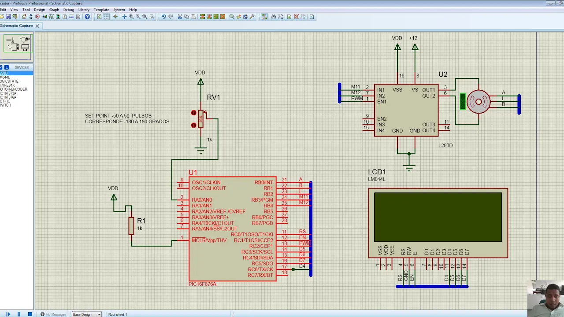Toggle the Wire Autorouter icon
Viewport: 564px width, 317px height.
264,17
